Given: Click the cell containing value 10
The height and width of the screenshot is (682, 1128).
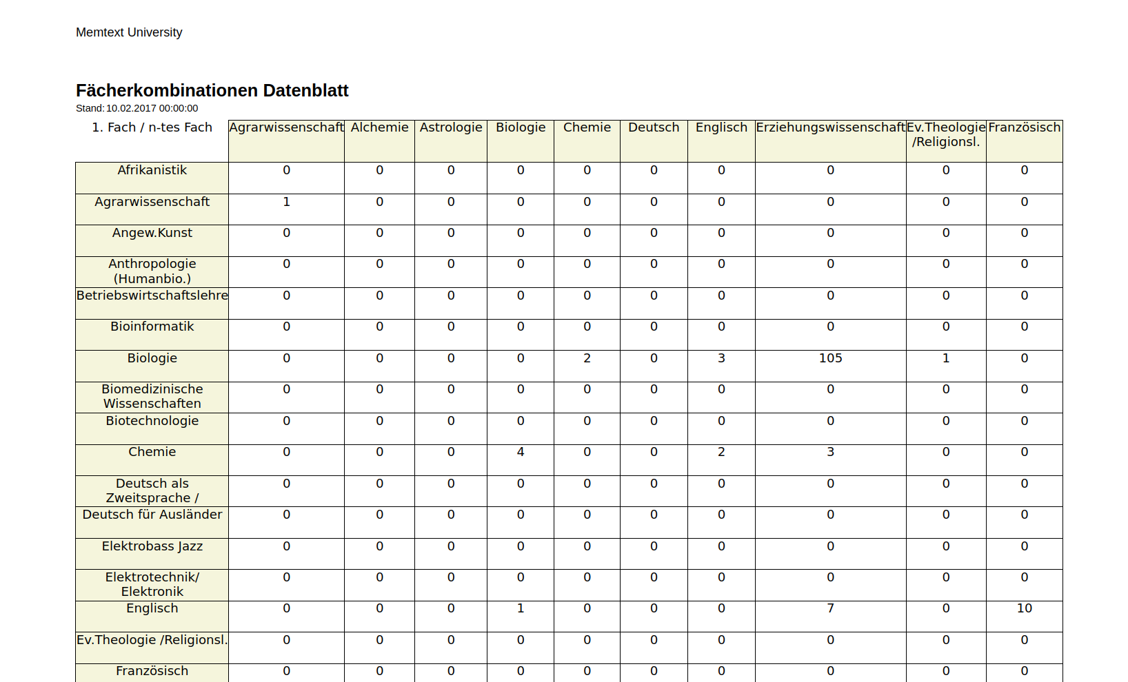Looking at the screenshot, I should click(x=1024, y=608).
